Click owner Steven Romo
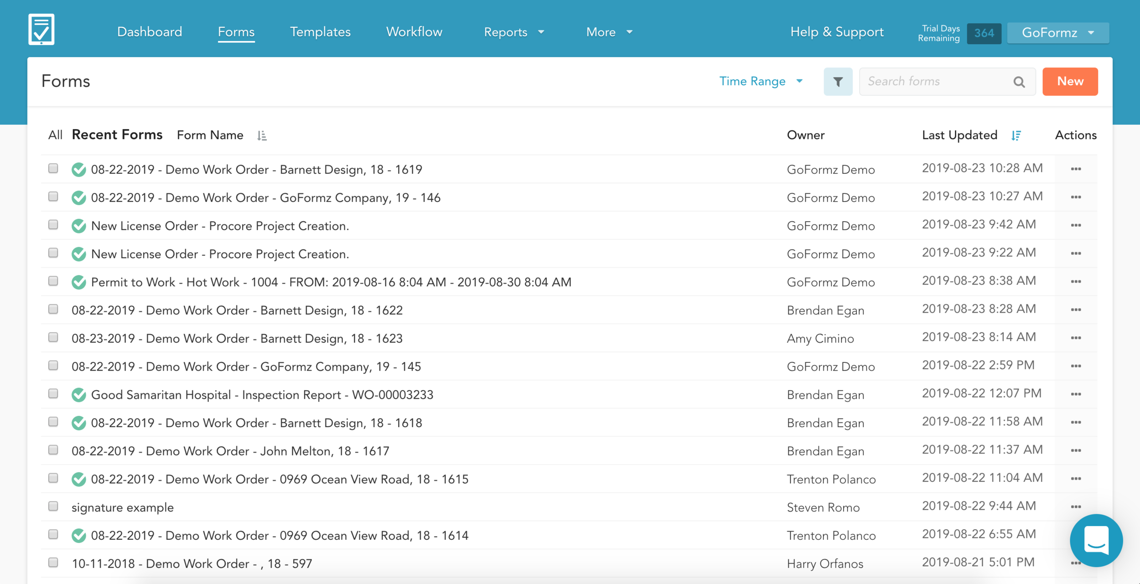Screen dimensions: 1140x584 [x=823, y=508]
